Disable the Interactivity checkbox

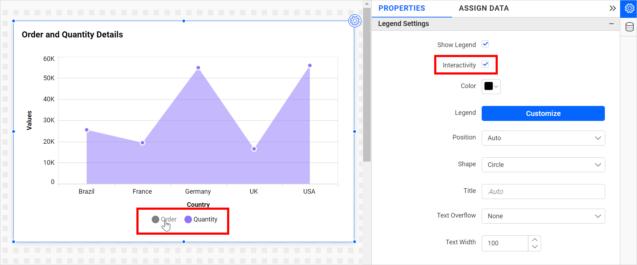pyautogui.click(x=485, y=65)
